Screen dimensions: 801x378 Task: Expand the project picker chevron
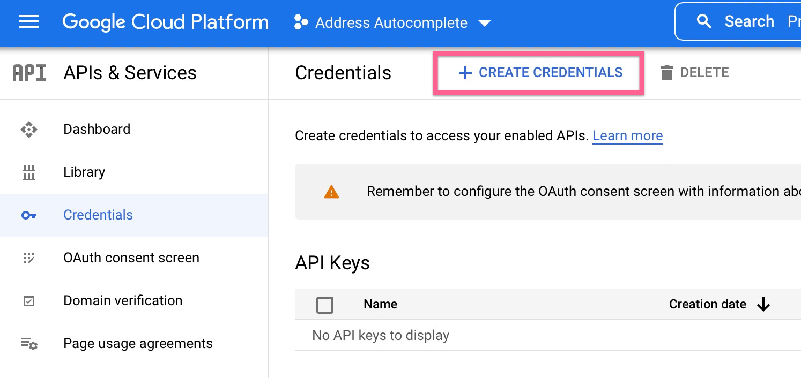[484, 23]
